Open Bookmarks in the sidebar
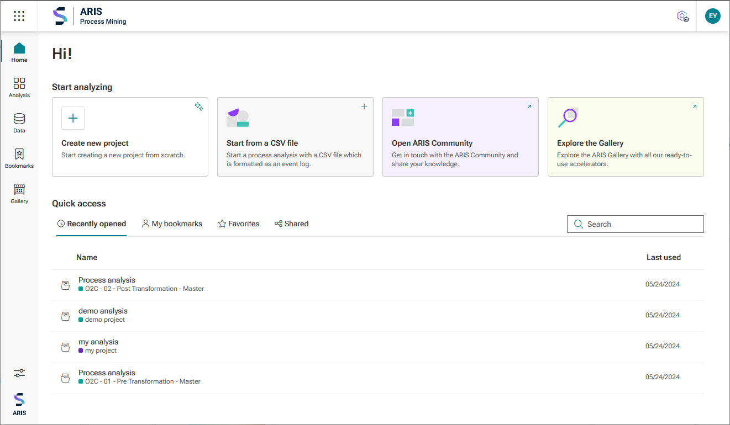 point(19,158)
